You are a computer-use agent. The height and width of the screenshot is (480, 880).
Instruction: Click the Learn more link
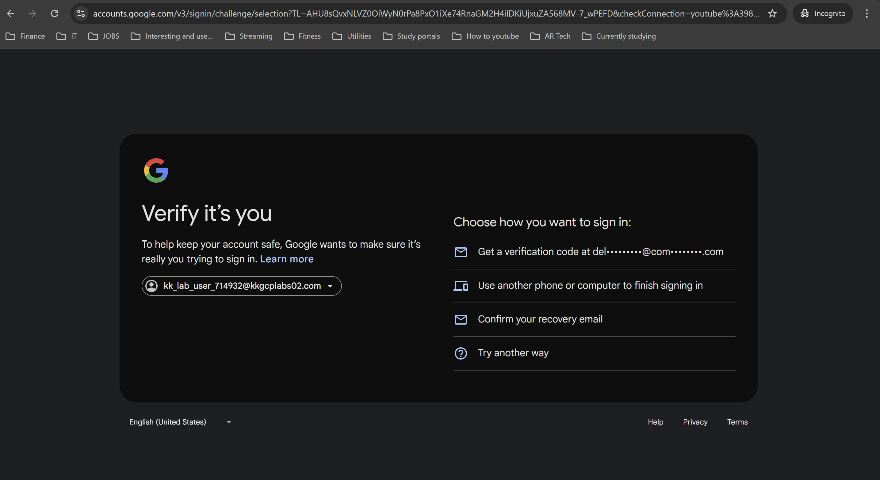pyautogui.click(x=287, y=259)
